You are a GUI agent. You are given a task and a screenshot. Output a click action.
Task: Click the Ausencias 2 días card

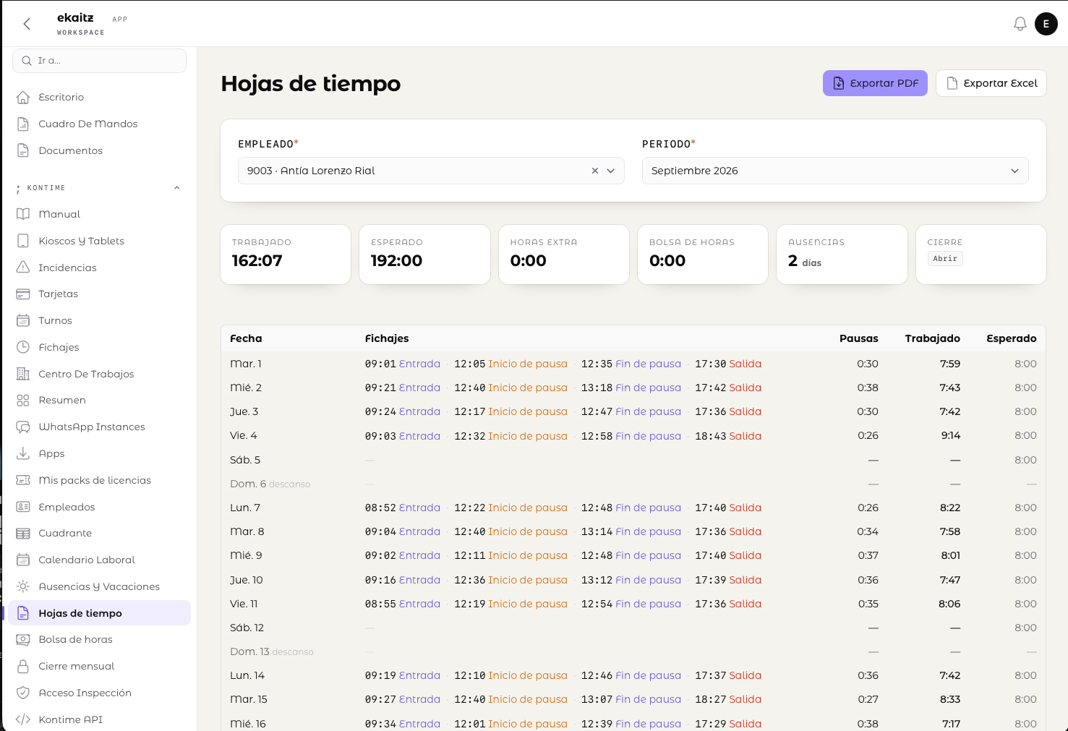(842, 255)
